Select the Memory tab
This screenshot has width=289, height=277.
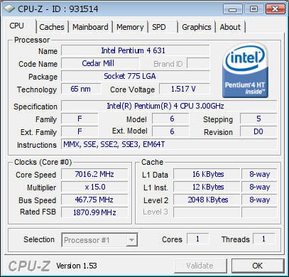click(x=130, y=27)
